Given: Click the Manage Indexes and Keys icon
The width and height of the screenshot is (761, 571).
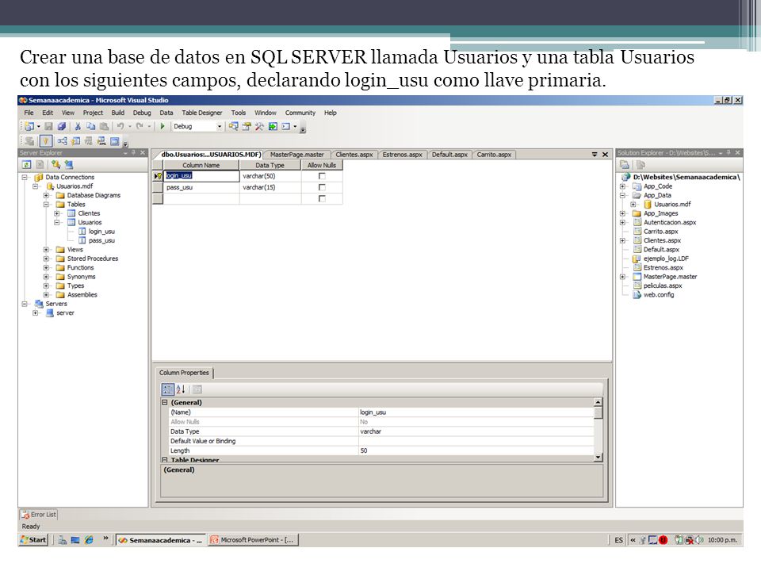Looking at the screenshot, I should tap(76, 141).
